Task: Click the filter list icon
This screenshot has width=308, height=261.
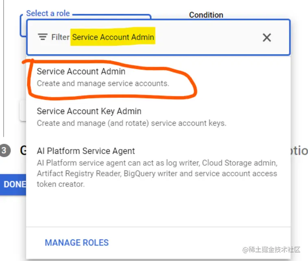Action: click(x=43, y=37)
